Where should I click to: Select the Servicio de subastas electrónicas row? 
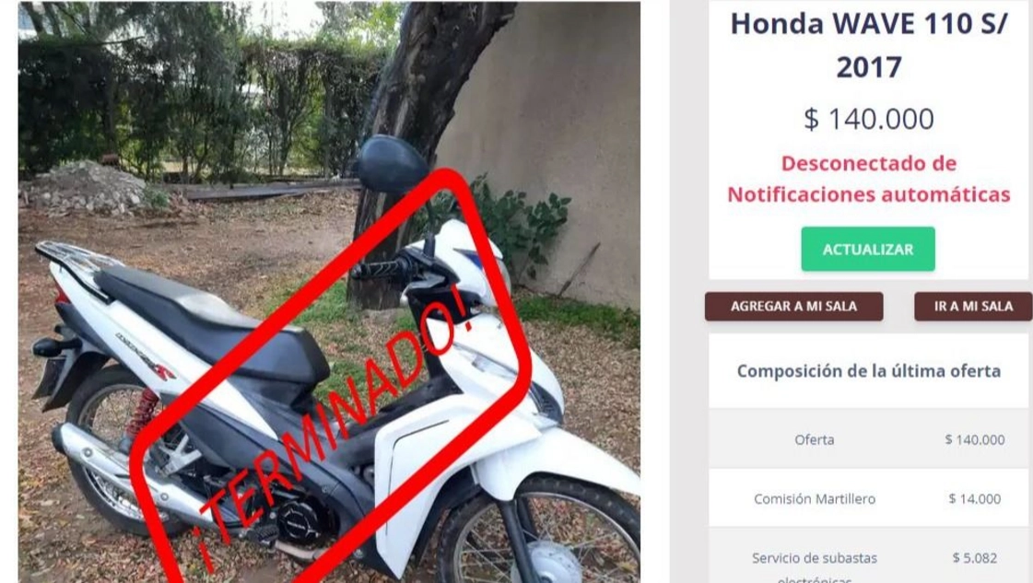click(x=868, y=556)
